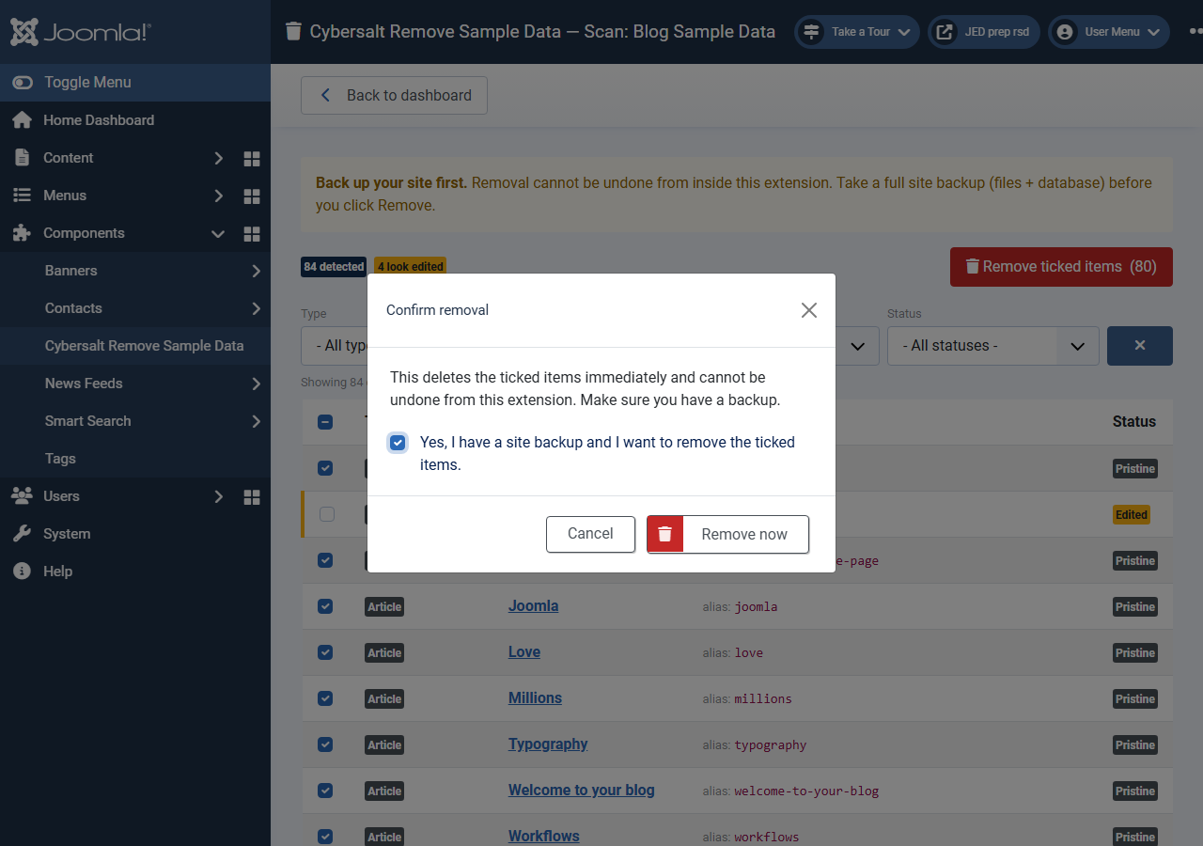Open the Smart Search menu item
This screenshot has width=1203, height=846.
135,421
